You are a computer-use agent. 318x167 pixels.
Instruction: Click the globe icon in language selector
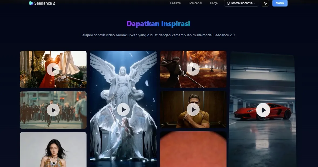click(228, 3)
